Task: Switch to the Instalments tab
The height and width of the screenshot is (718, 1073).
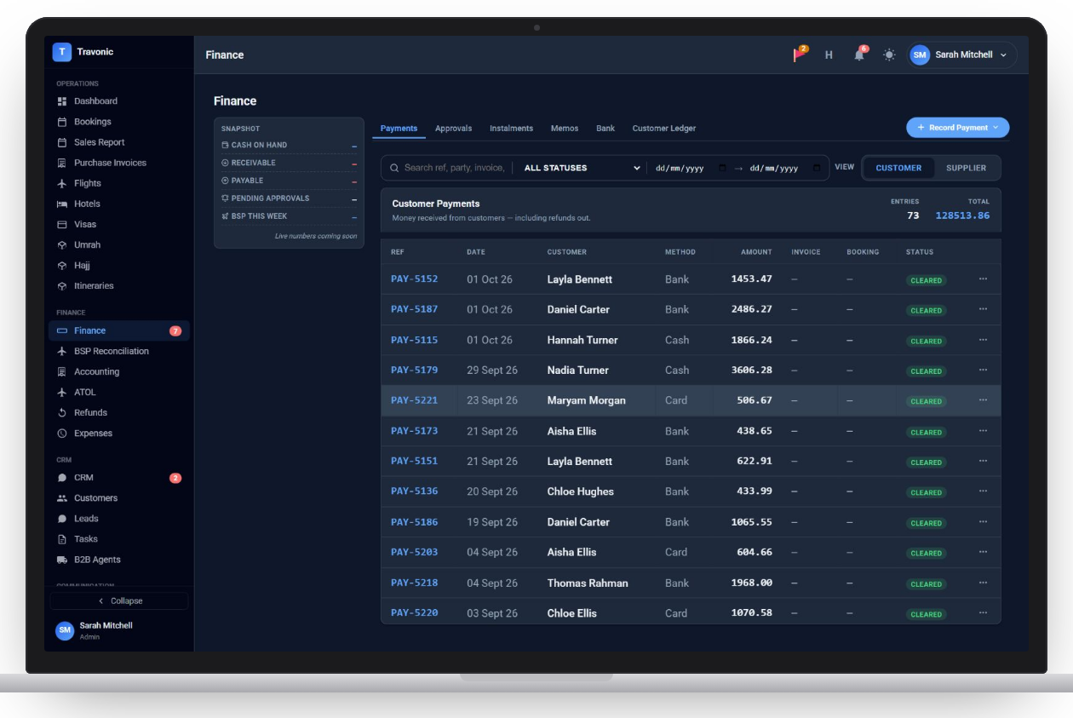Action: point(511,129)
